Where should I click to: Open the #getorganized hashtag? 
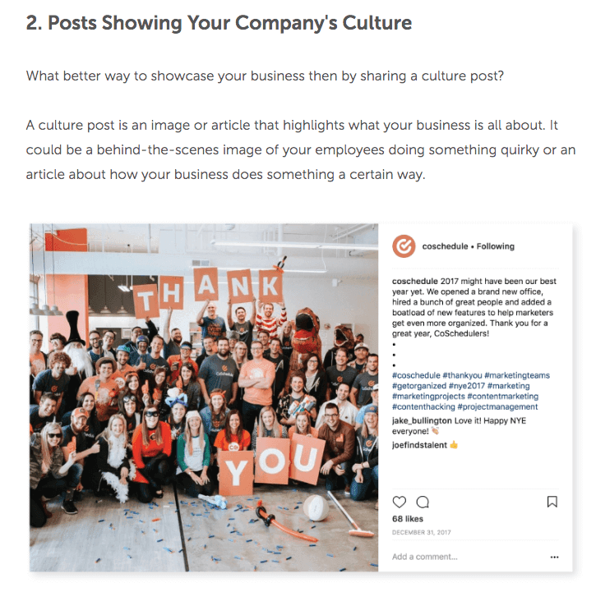(x=419, y=386)
